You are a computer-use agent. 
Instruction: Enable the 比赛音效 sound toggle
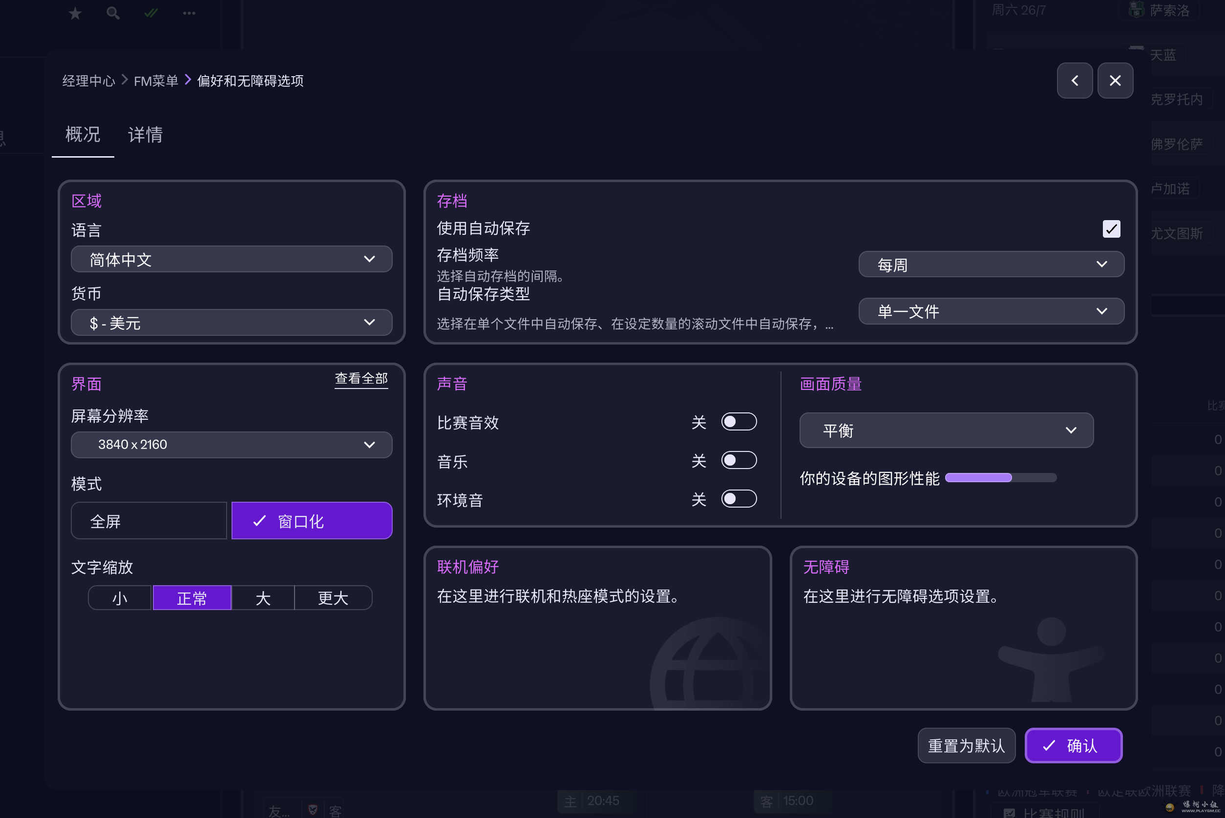tap(739, 421)
